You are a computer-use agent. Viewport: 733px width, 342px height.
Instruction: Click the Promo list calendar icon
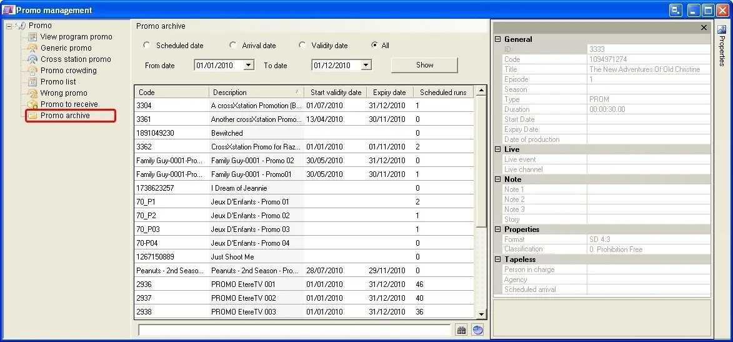tap(32, 82)
